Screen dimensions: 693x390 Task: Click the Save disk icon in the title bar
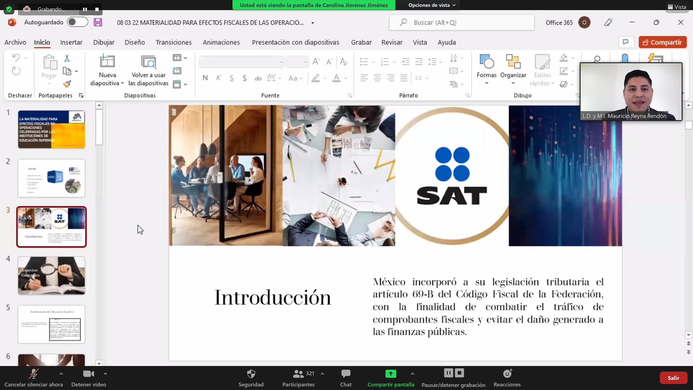[98, 22]
